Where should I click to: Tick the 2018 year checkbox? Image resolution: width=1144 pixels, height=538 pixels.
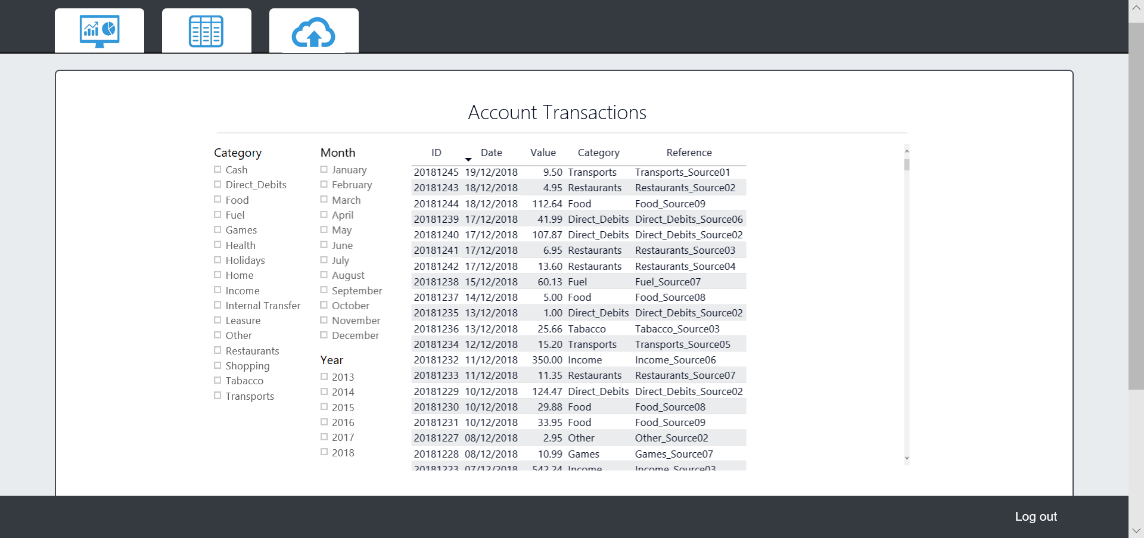pyautogui.click(x=324, y=452)
